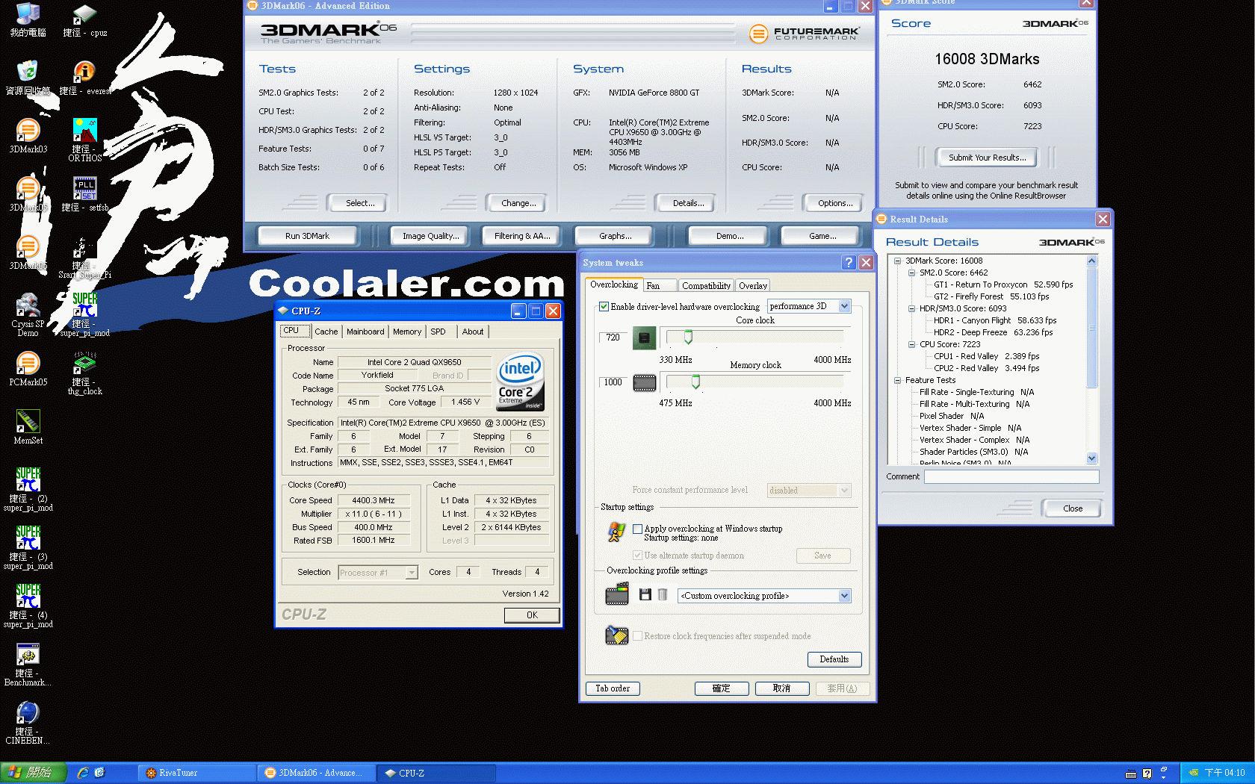1255x784 pixels.
Task: Open the Recycle Bin desktop icon
Action: click(x=28, y=78)
